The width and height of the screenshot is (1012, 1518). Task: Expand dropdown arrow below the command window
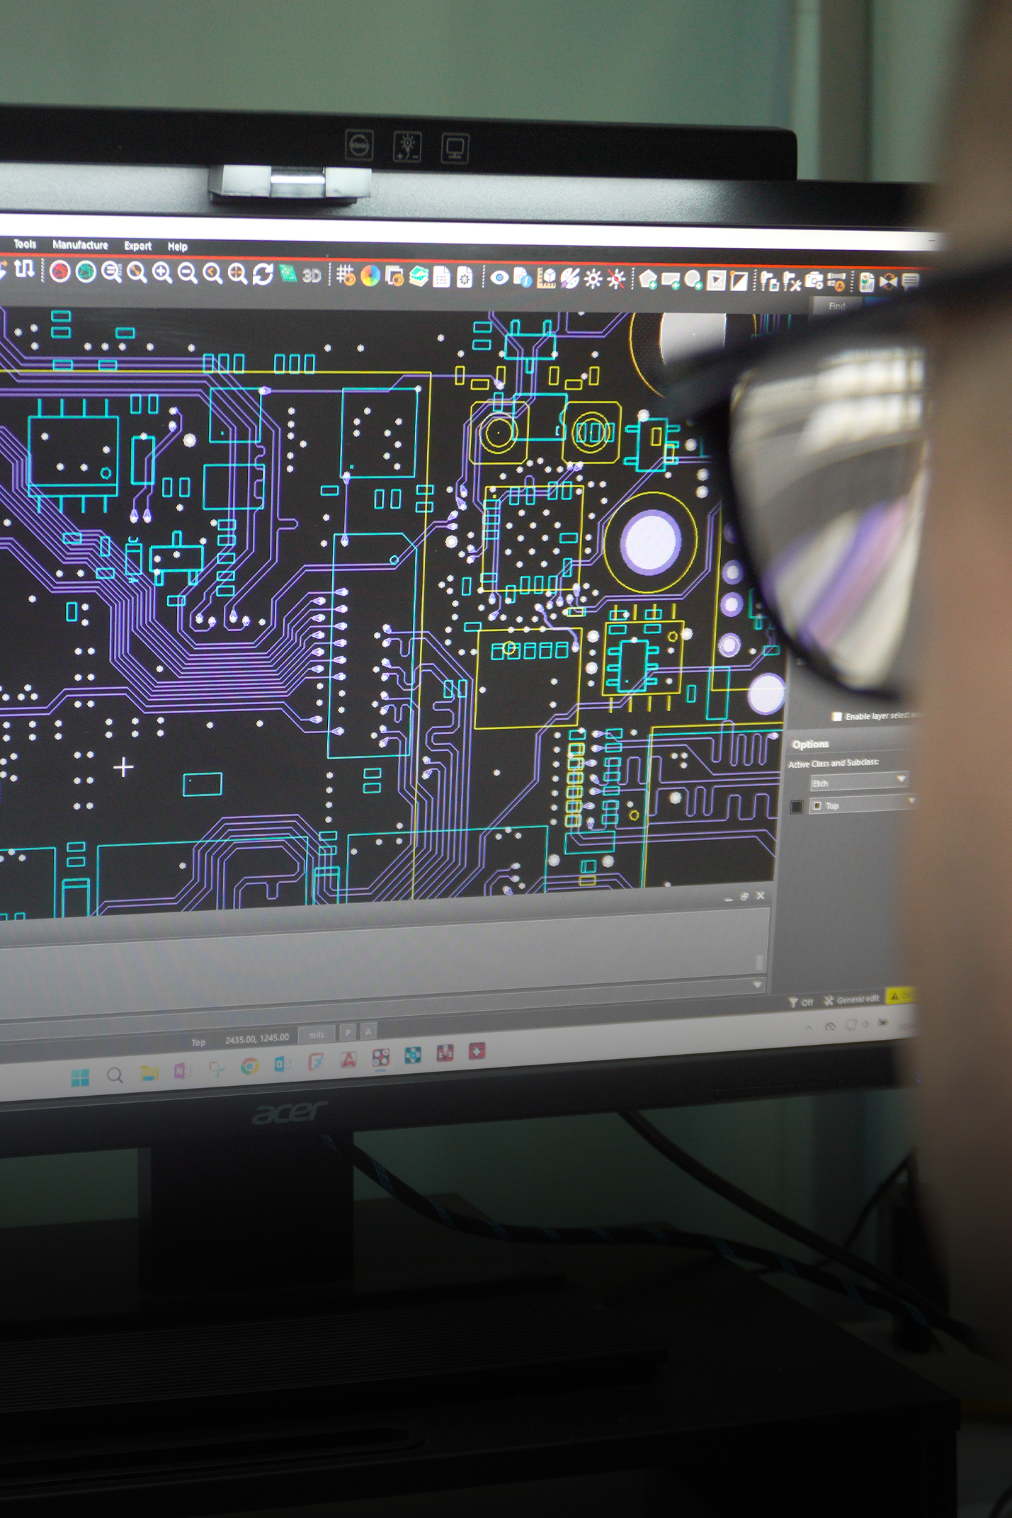(757, 985)
